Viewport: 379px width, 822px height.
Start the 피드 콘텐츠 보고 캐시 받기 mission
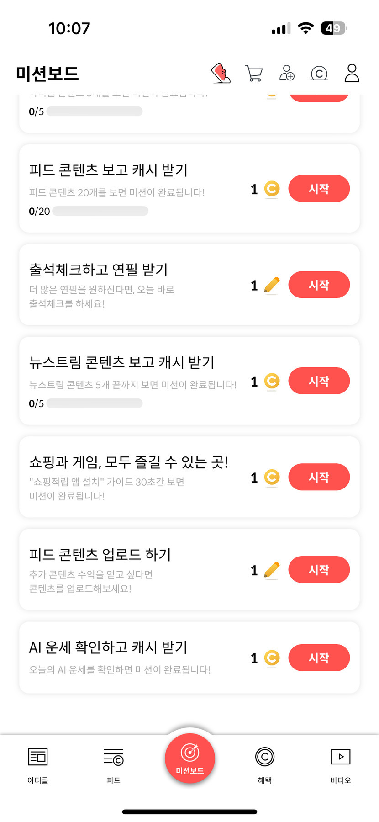(x=319, y=189)
